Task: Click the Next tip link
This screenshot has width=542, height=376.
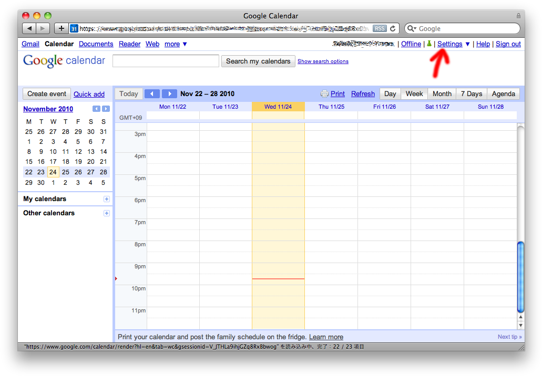Action: (509, 337)
